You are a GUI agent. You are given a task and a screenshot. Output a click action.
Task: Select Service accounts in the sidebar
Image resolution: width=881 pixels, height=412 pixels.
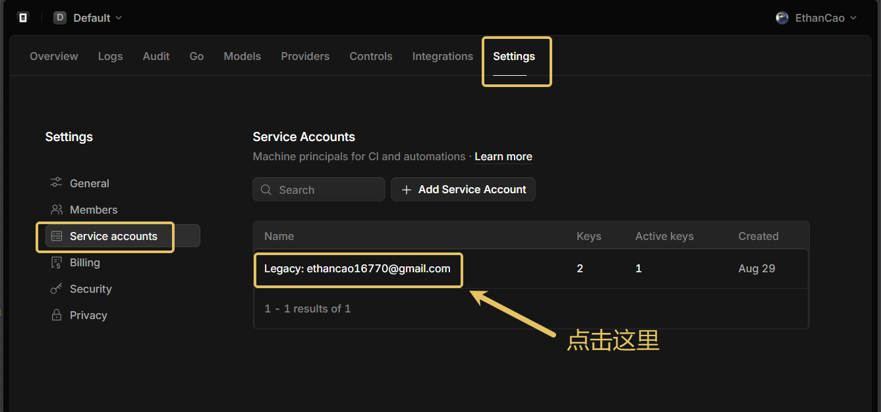pos(123,236)
